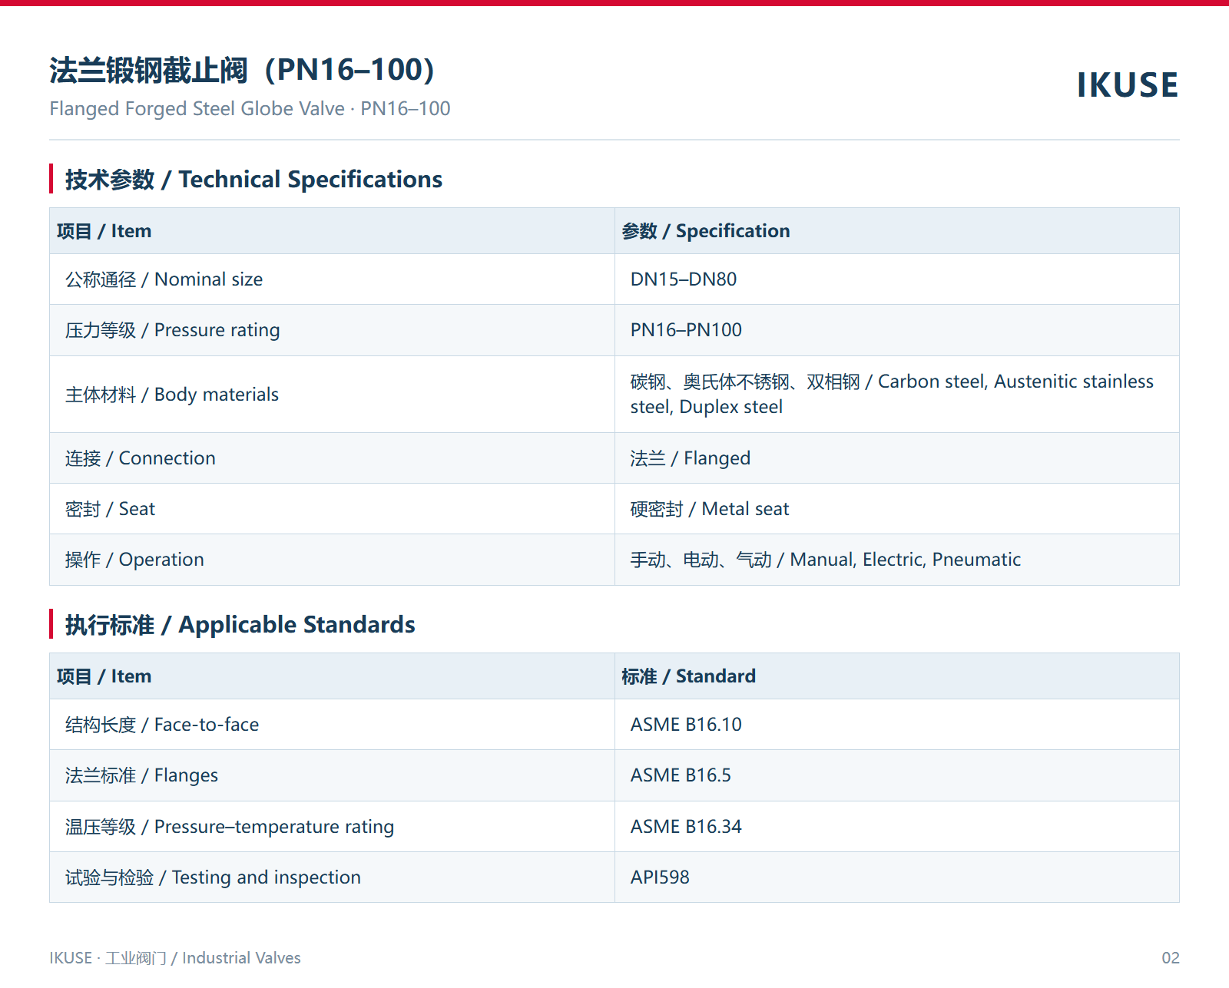This screenshot has width=1229, height=988.
Task: Select the Connection row label
Action: pyautogui.click(x=141, y=458)
